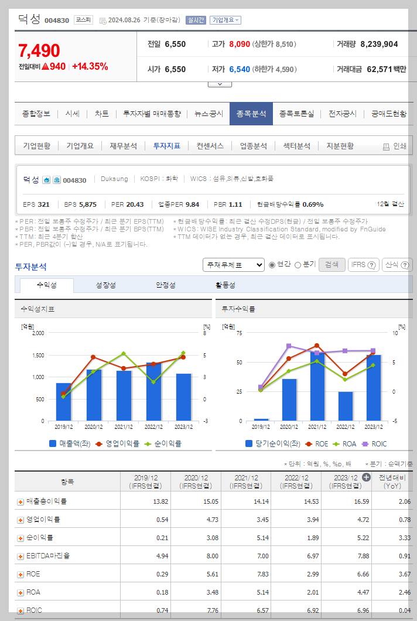Expand the EBITDA마진율 row
The image size is (417, 621).
click(20, 557)
